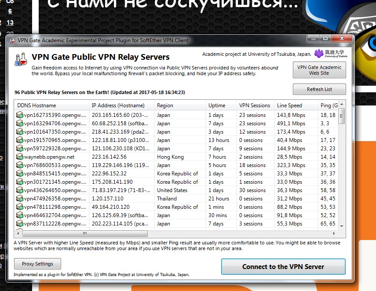Select the 30 sessions cell

pyautogui.click(x=252, y=190)
